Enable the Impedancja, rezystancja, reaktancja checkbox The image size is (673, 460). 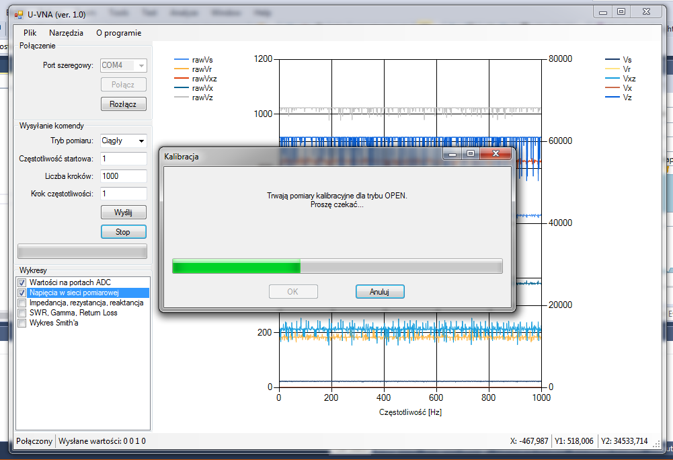tap(22, 303)
